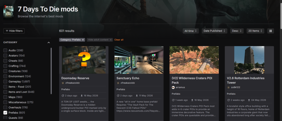Click author name zo9k122
The width and height of the screenshot is (282, 121).
point(235,87)
